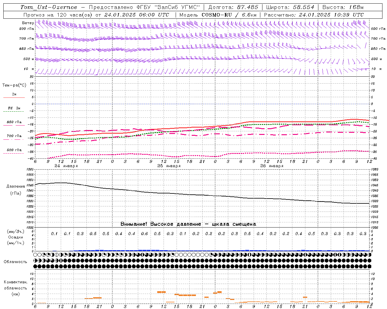Click the 850 гПа temperature legend entry

click(14, 122)
